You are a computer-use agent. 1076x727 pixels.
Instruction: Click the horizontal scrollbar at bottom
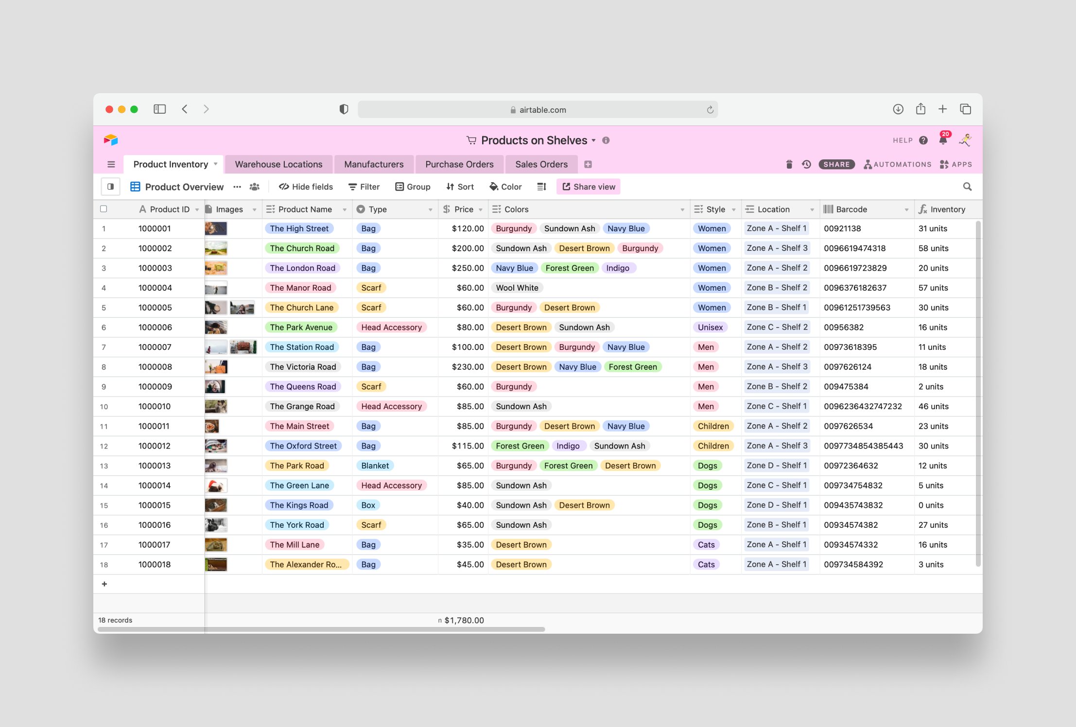(321, 629)
